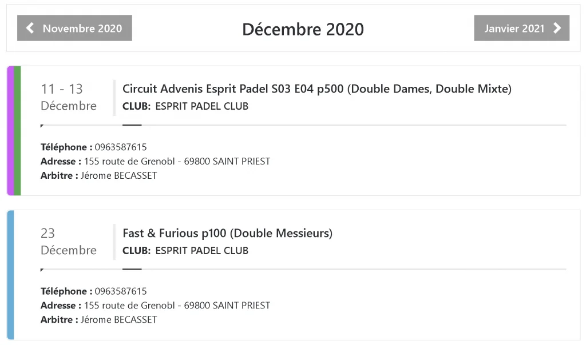Click the Décembre 2020 month heading
Image resolution: width=586 pixels, height=345 pixels.
(303, 29)
